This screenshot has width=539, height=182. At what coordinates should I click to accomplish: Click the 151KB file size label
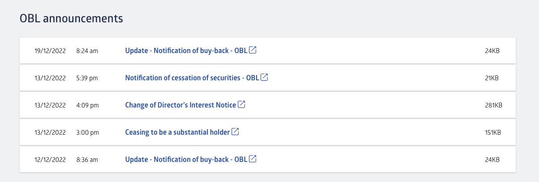(x=493, y=132)
